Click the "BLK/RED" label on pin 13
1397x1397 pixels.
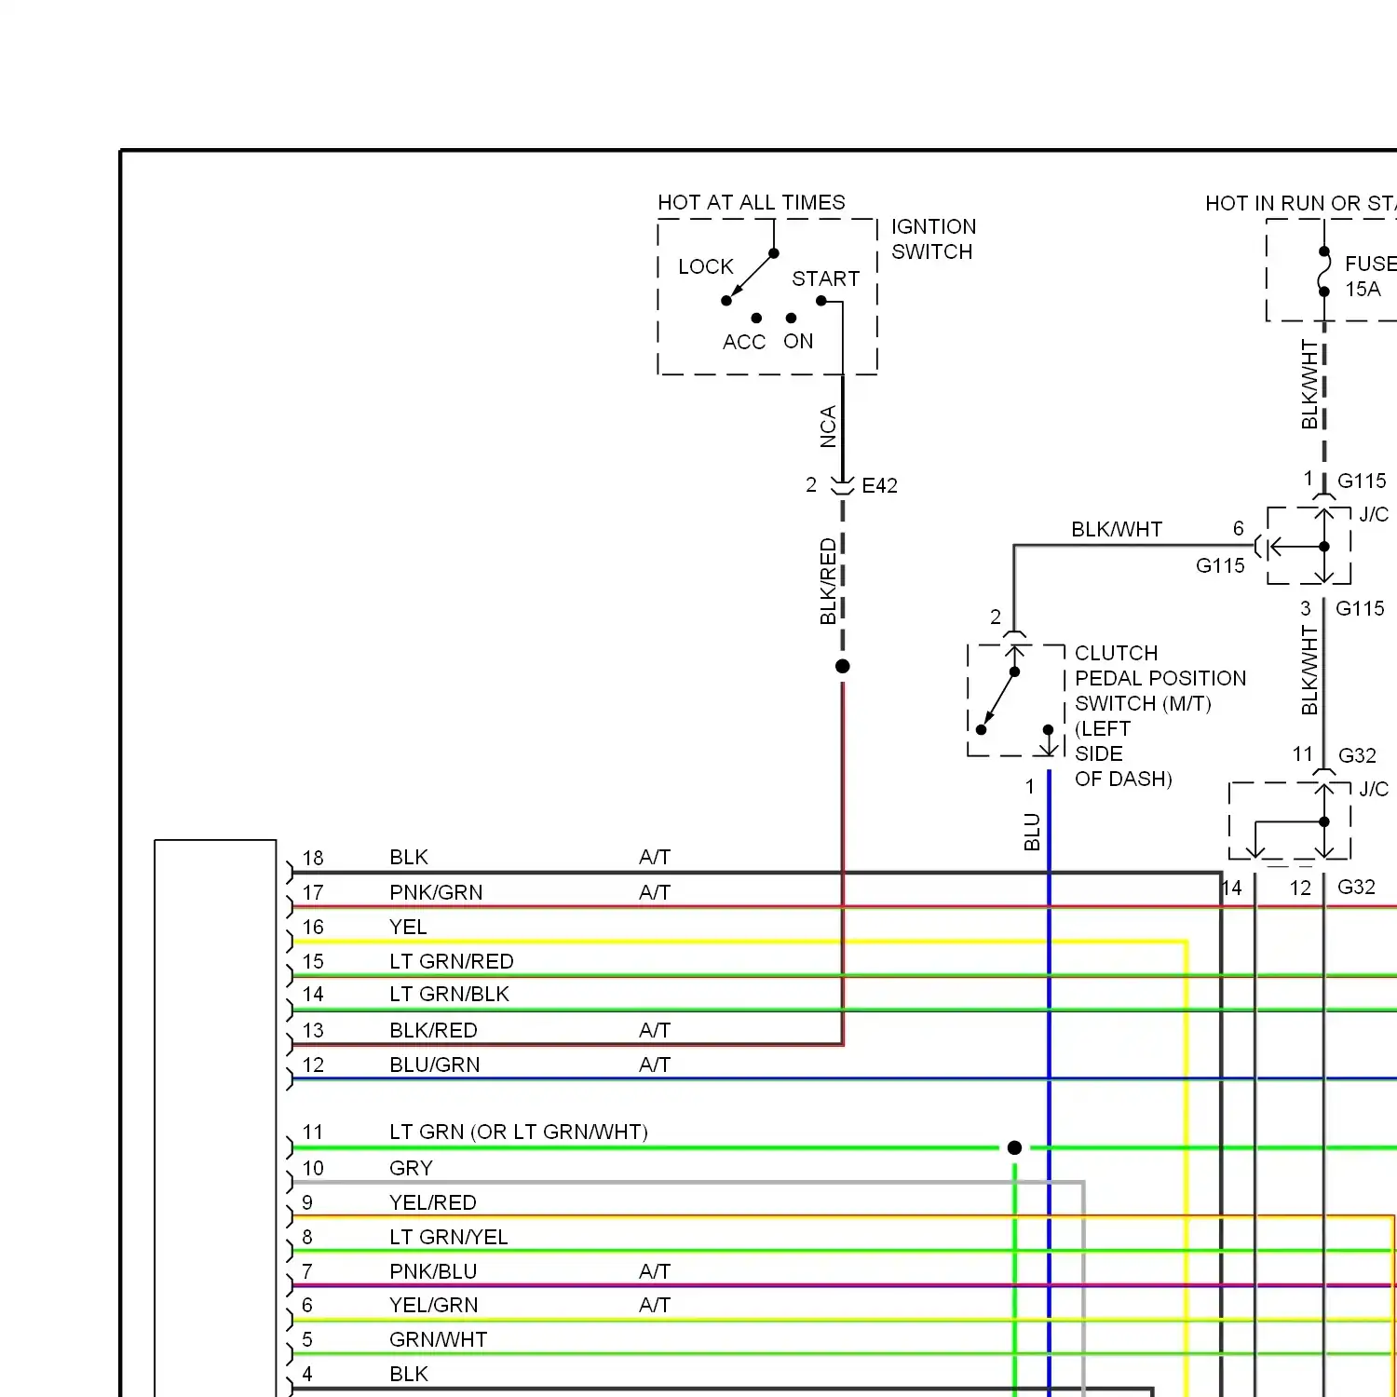[433, 1030]
